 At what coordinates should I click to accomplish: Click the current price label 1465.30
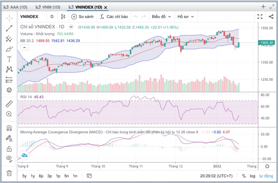(x=267, y=43)
